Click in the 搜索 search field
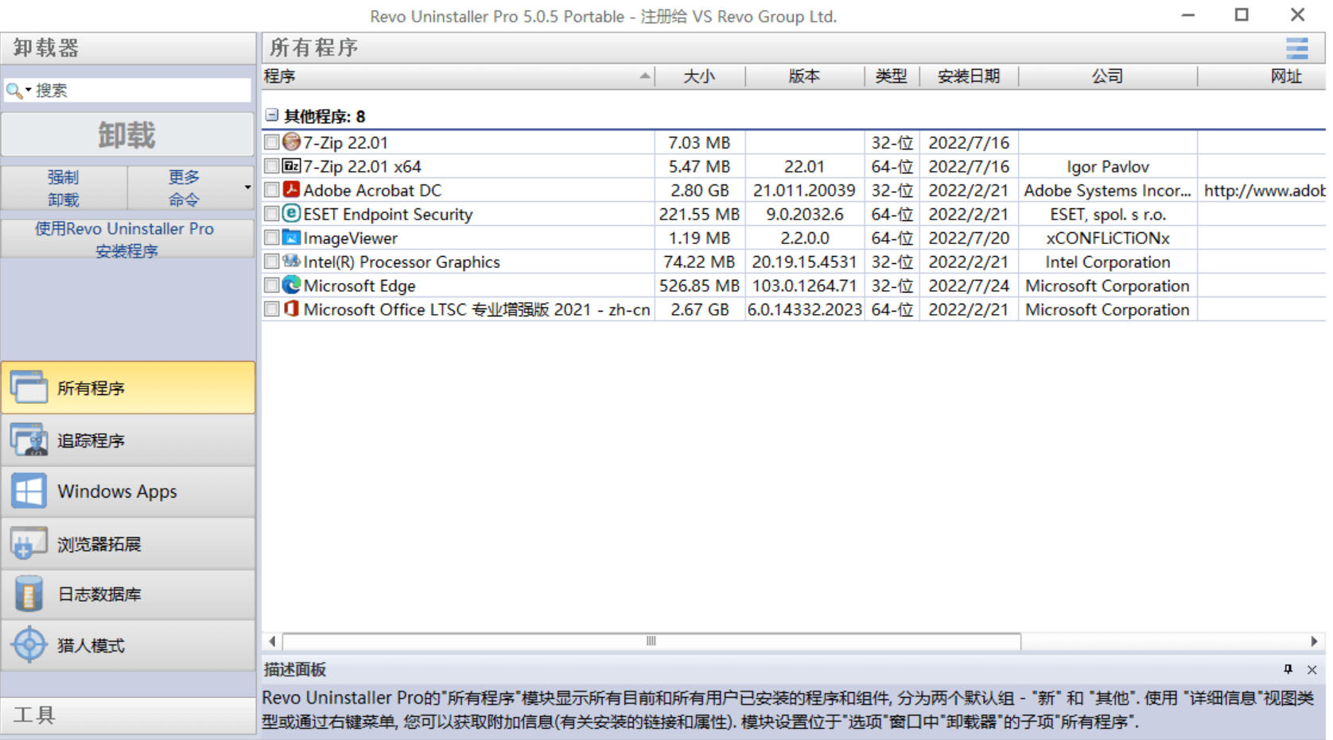 139,91
